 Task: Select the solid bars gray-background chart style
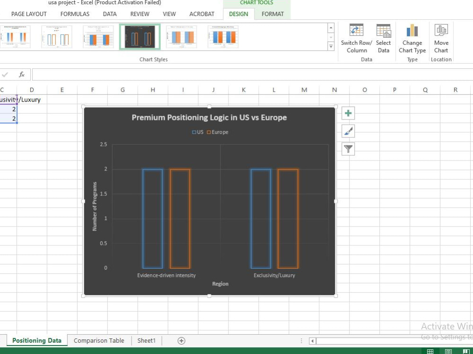click(x=98, y=37)
